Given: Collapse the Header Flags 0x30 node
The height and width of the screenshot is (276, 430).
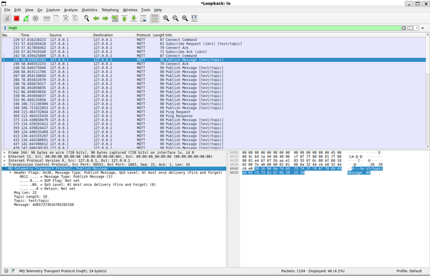Looking at the screenshot, I should tap(10, 173).
